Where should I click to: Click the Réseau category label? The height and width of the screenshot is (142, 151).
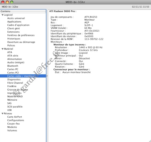click(x=8, y=114)
